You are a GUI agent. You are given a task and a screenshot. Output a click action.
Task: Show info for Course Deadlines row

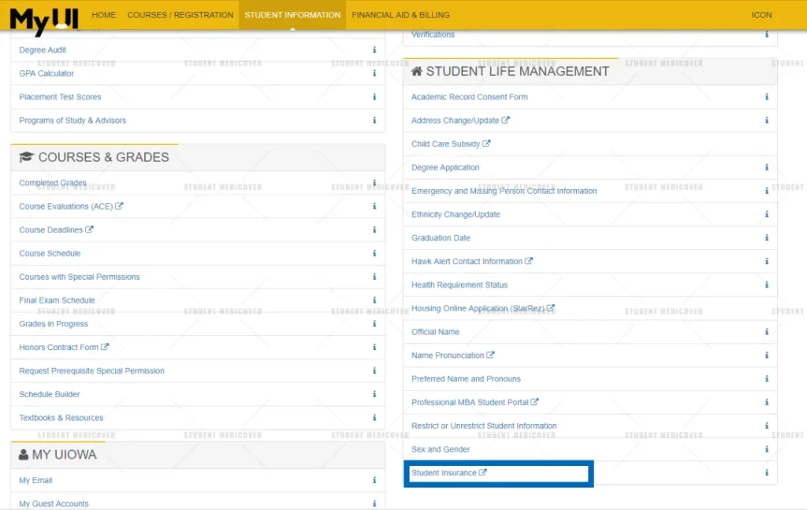tap(374, 230)
